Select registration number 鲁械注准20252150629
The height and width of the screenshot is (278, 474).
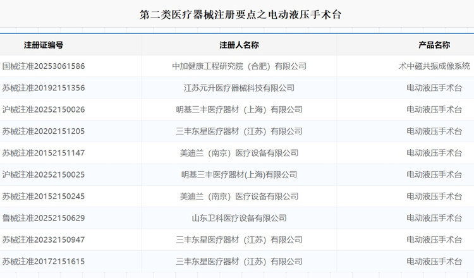[44, 218]
